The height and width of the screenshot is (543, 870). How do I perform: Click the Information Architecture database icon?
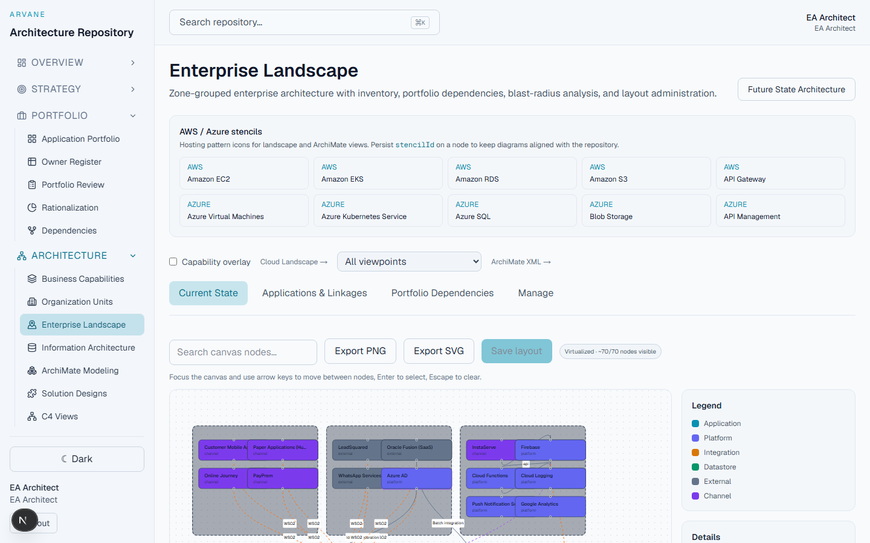pyautogui.click(x=32, y=348)
